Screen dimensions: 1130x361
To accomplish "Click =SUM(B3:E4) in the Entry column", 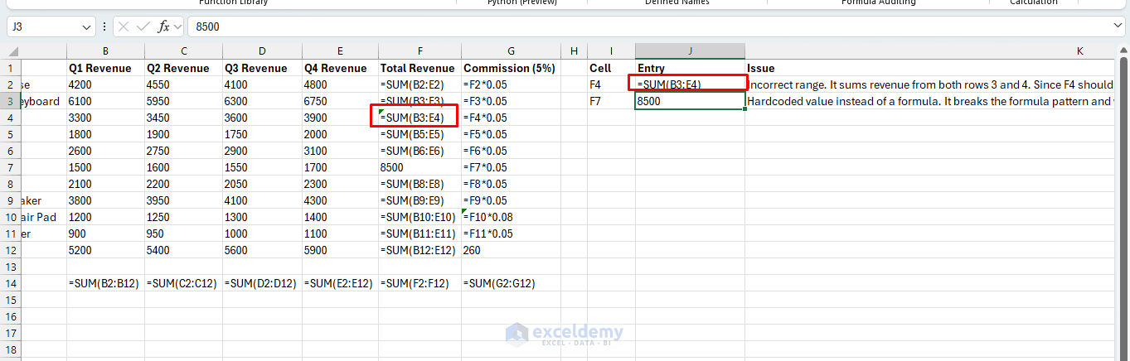I will 690,84.
